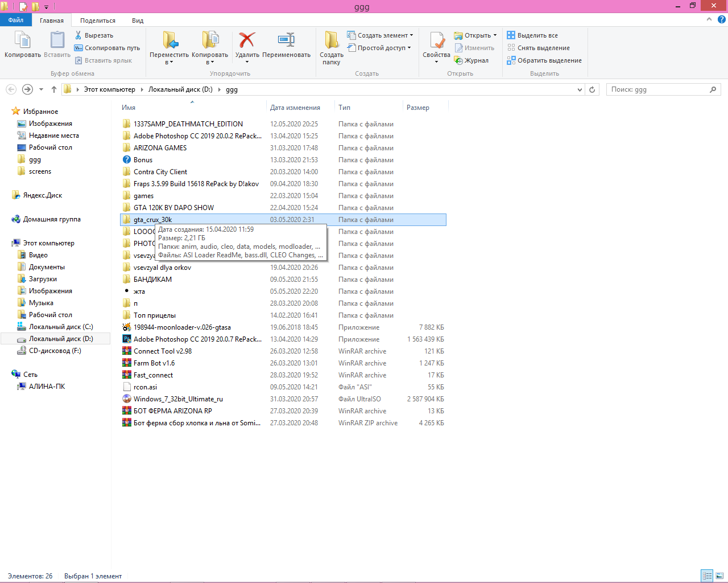728x583 pixels.
Task: Select Local Disk (C:) in navigation pane
Action: pyautogui.click(x=60, y=327)
